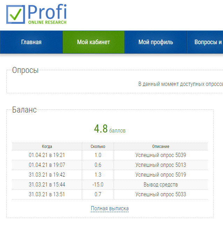Click the amount 1.0 cell

pyautogui.click(x=98, y=155)
